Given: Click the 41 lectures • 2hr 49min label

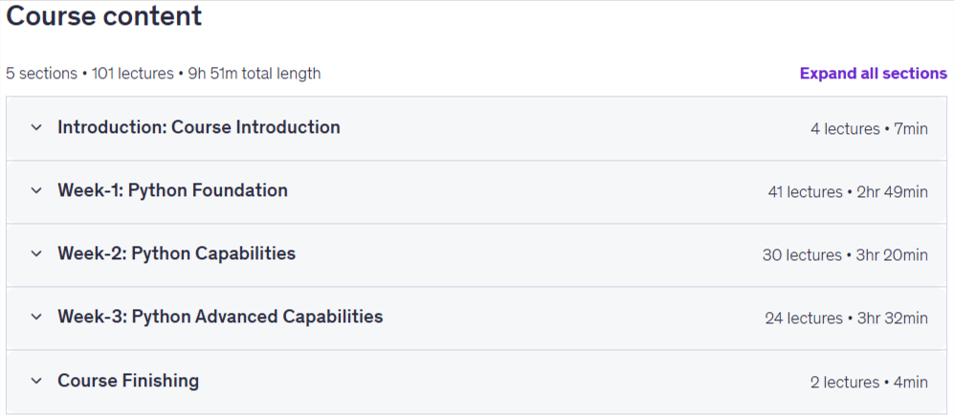Looking at the screenshot, I should (x=848, y=192).
